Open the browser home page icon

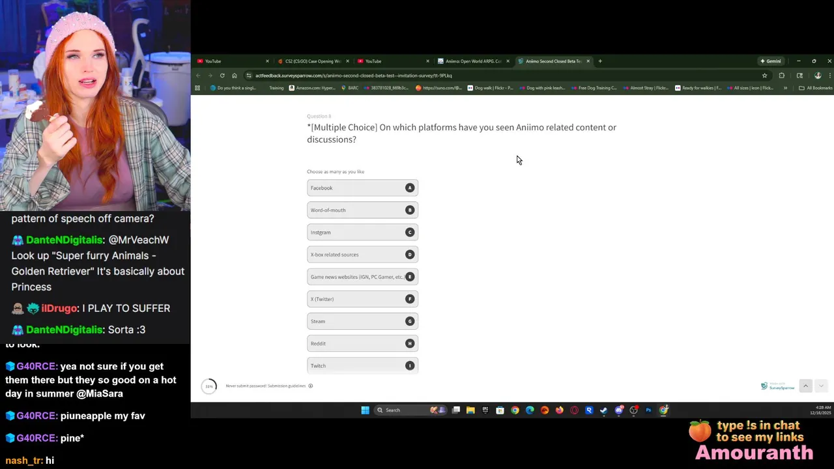click(235, 76)
